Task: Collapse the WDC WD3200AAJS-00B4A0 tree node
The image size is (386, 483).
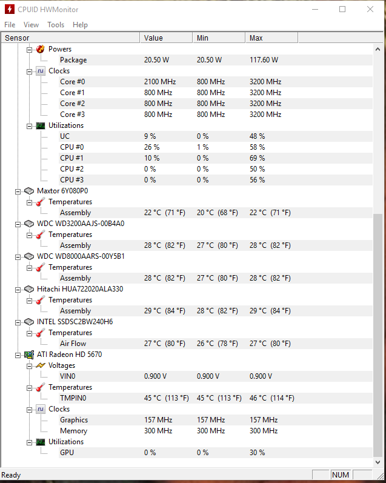Action: coord(18,224)
